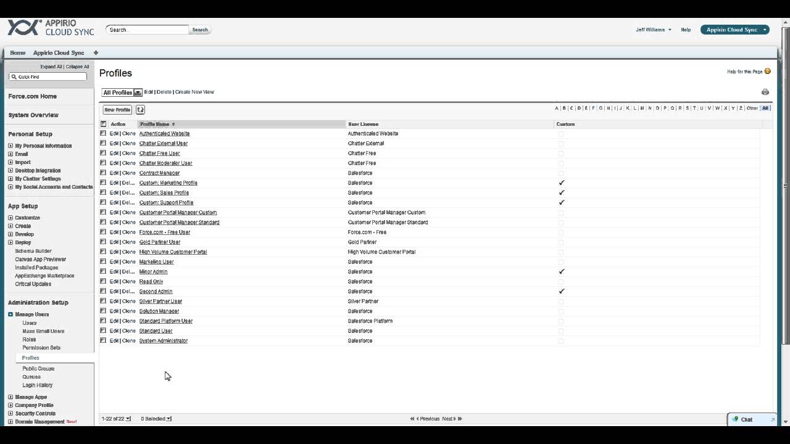This screenshot has width=790, height=444.
Task: Click Expand All in sidebar
Action: pyautogui.click(x=51, y=67)
